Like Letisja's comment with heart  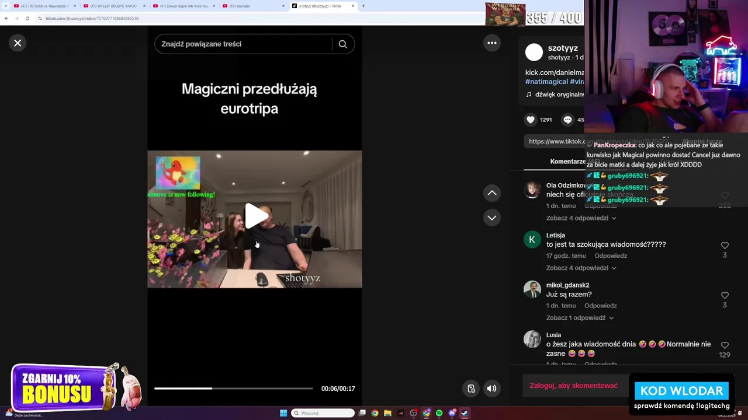(725, 246)
